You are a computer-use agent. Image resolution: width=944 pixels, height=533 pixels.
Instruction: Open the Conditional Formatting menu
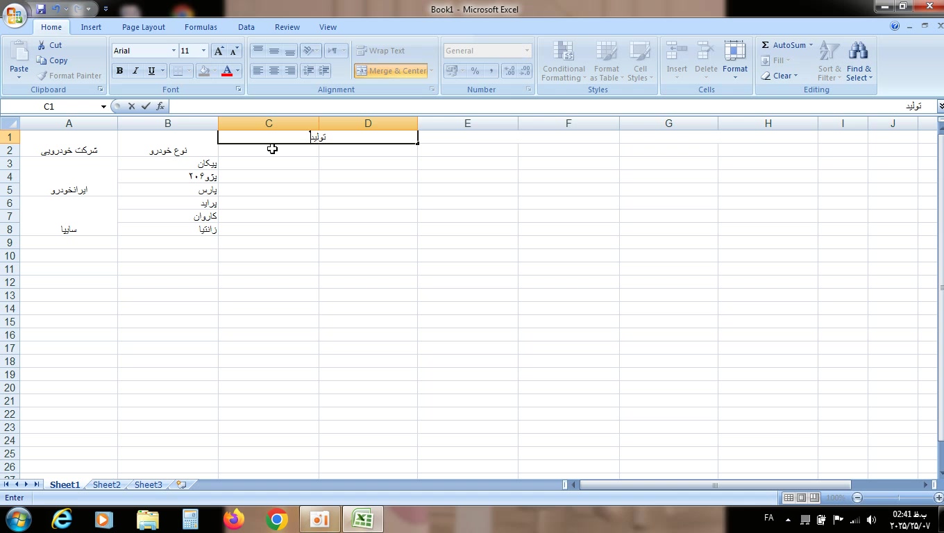(x=564, y=60)
